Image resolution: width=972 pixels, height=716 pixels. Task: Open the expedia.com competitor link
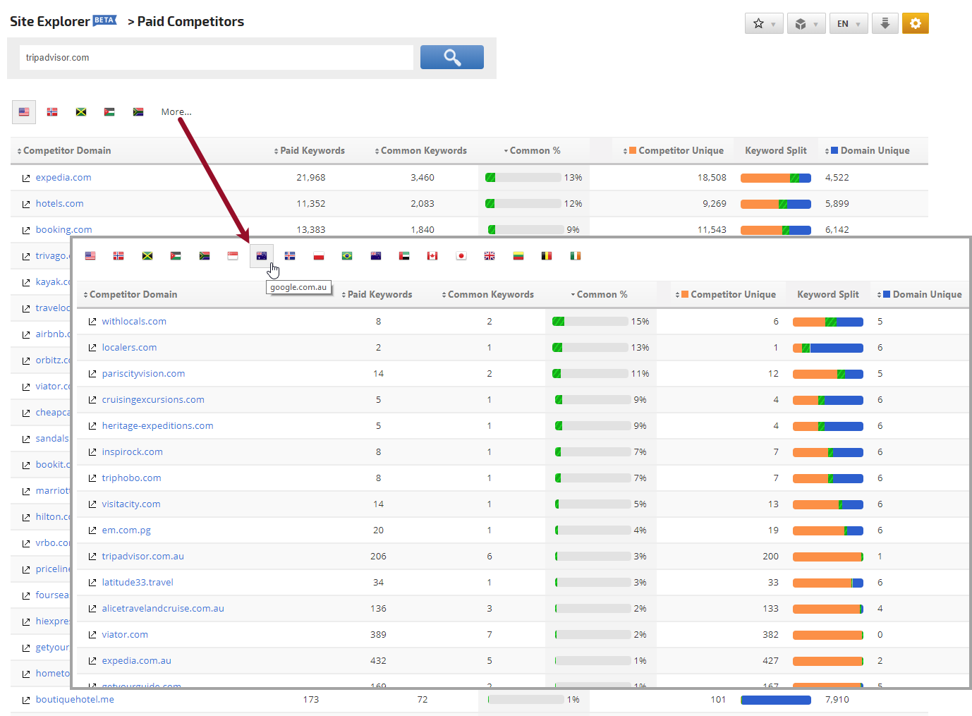(63, 178)
